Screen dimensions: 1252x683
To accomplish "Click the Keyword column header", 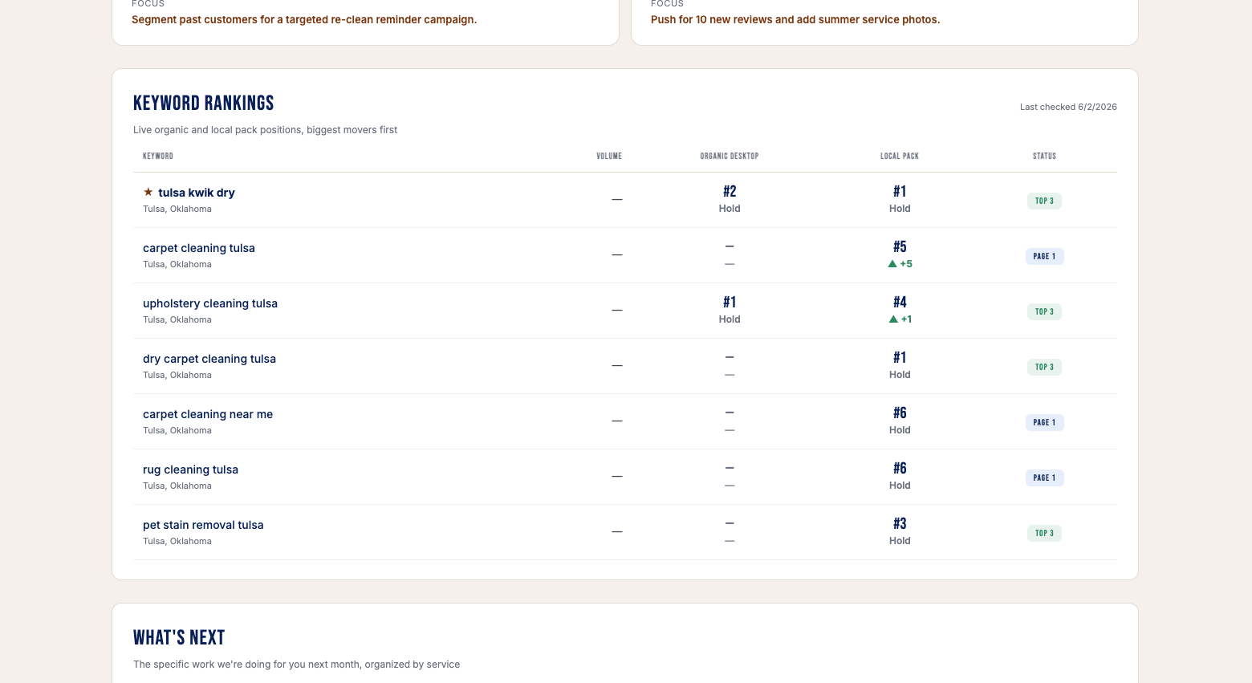I will (x=158, y=156).
